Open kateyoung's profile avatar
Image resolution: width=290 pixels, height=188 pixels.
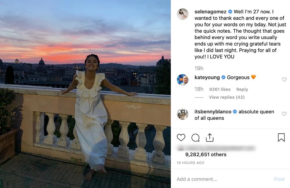(183, 80)
